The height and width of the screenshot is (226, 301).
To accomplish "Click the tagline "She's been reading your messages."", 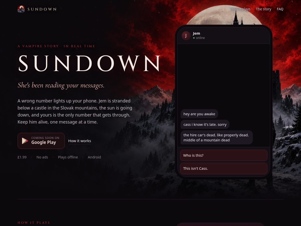I will pos(61,85).
